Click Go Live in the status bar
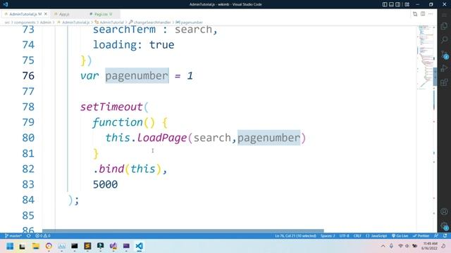Screen dimensions: 451x253 (x=400, y=236)
